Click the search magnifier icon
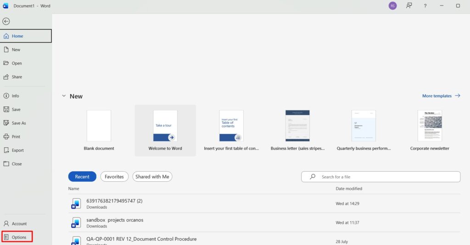The width and height of the screenshot is (470, 245). tap(313, 177)
